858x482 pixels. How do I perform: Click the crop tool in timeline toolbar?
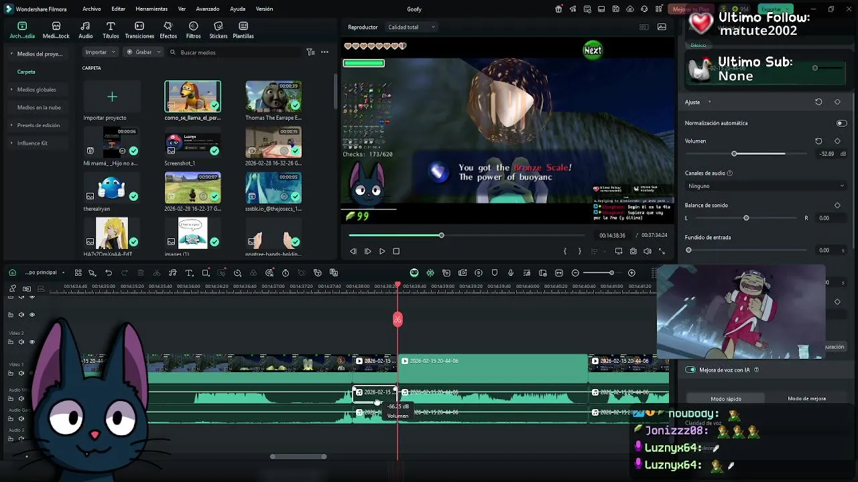pos(206,272)
